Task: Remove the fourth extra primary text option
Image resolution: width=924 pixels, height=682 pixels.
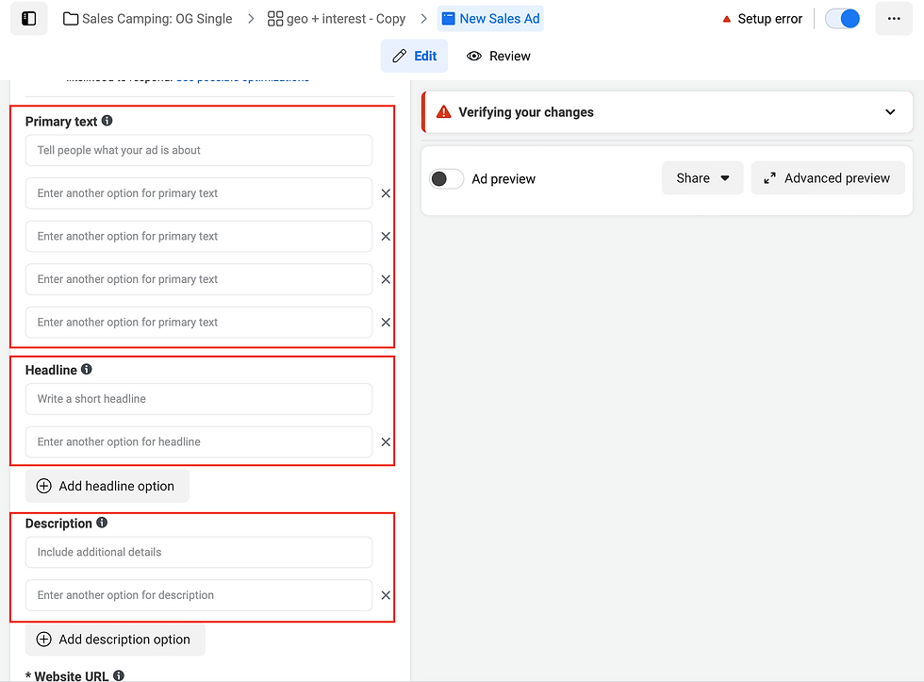Action: click(386, 323)
